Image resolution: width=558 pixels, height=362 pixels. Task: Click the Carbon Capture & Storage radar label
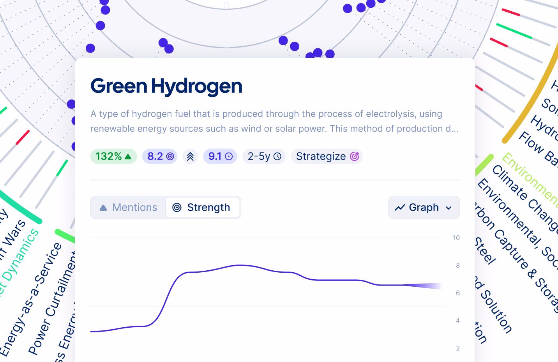[516, 257]
